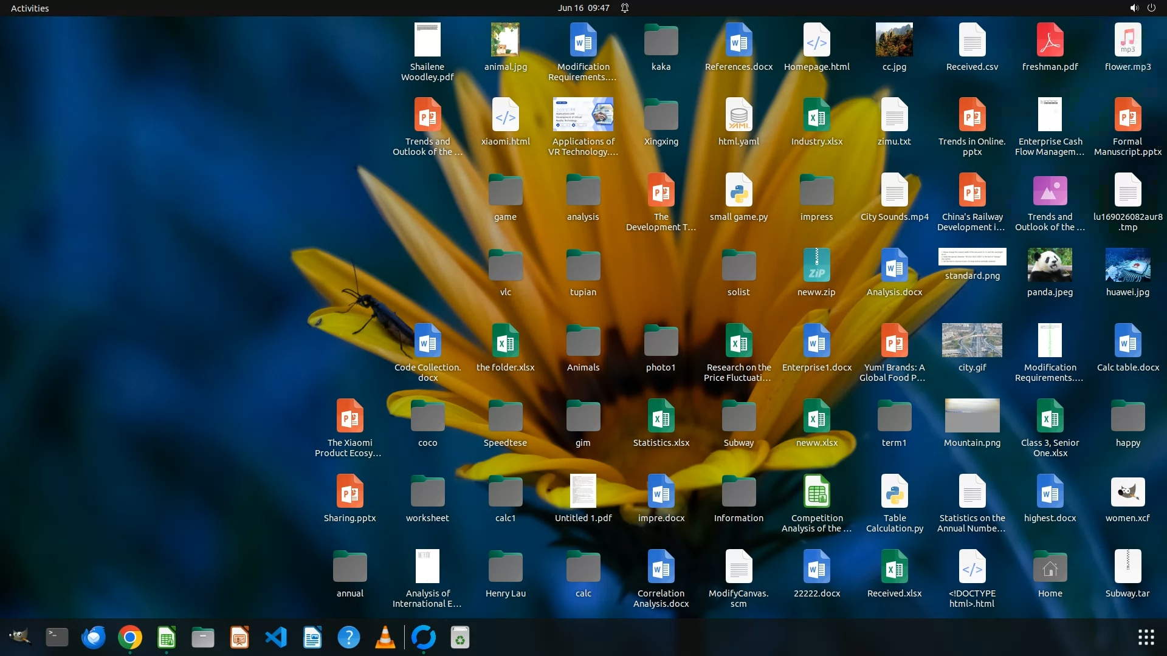The image size is (1167, 656).
Task: Click the Activities button
Action: click(30, 8)
